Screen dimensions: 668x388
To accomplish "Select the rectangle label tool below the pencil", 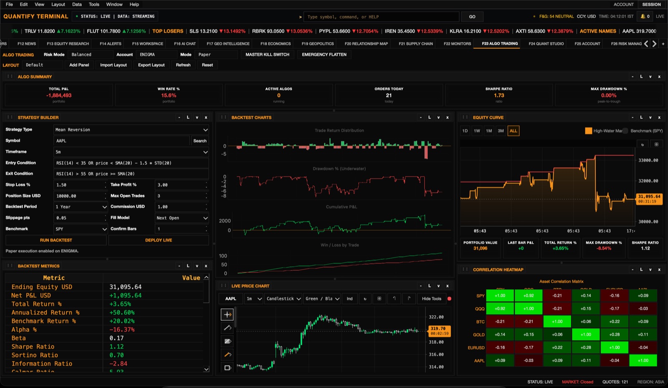I will [227, 368].
